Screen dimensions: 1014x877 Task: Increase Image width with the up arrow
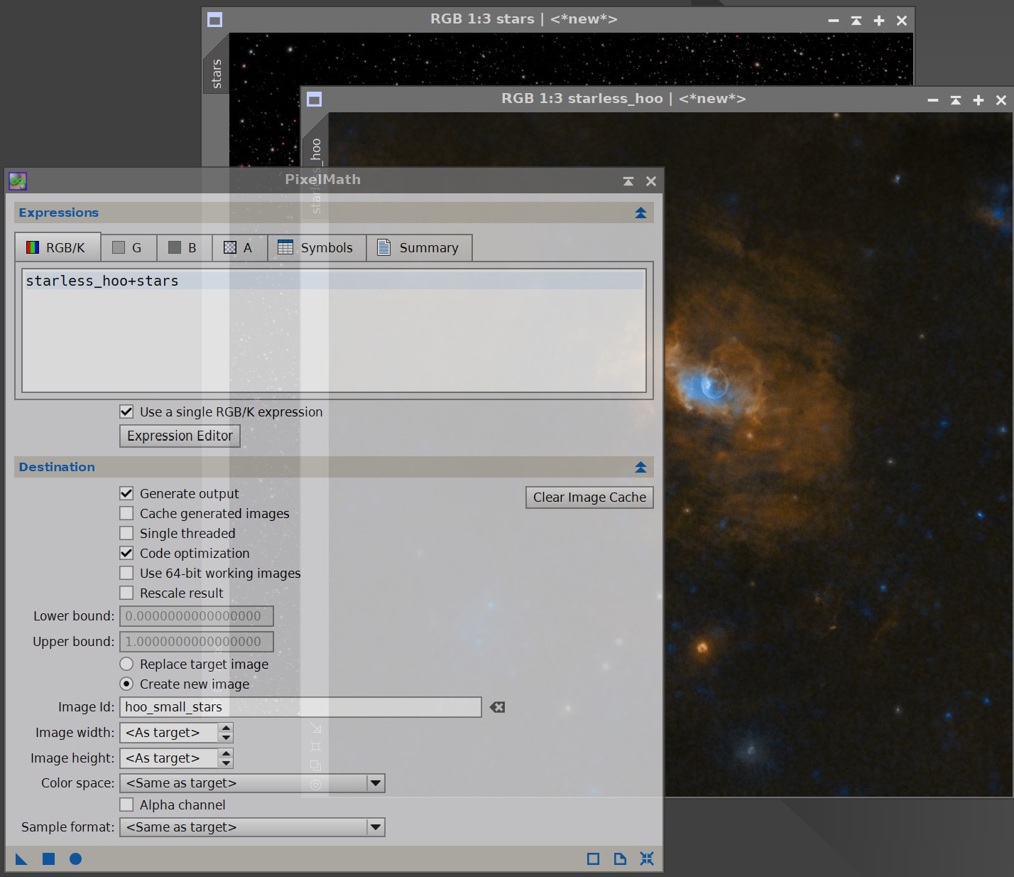[226, 728]
